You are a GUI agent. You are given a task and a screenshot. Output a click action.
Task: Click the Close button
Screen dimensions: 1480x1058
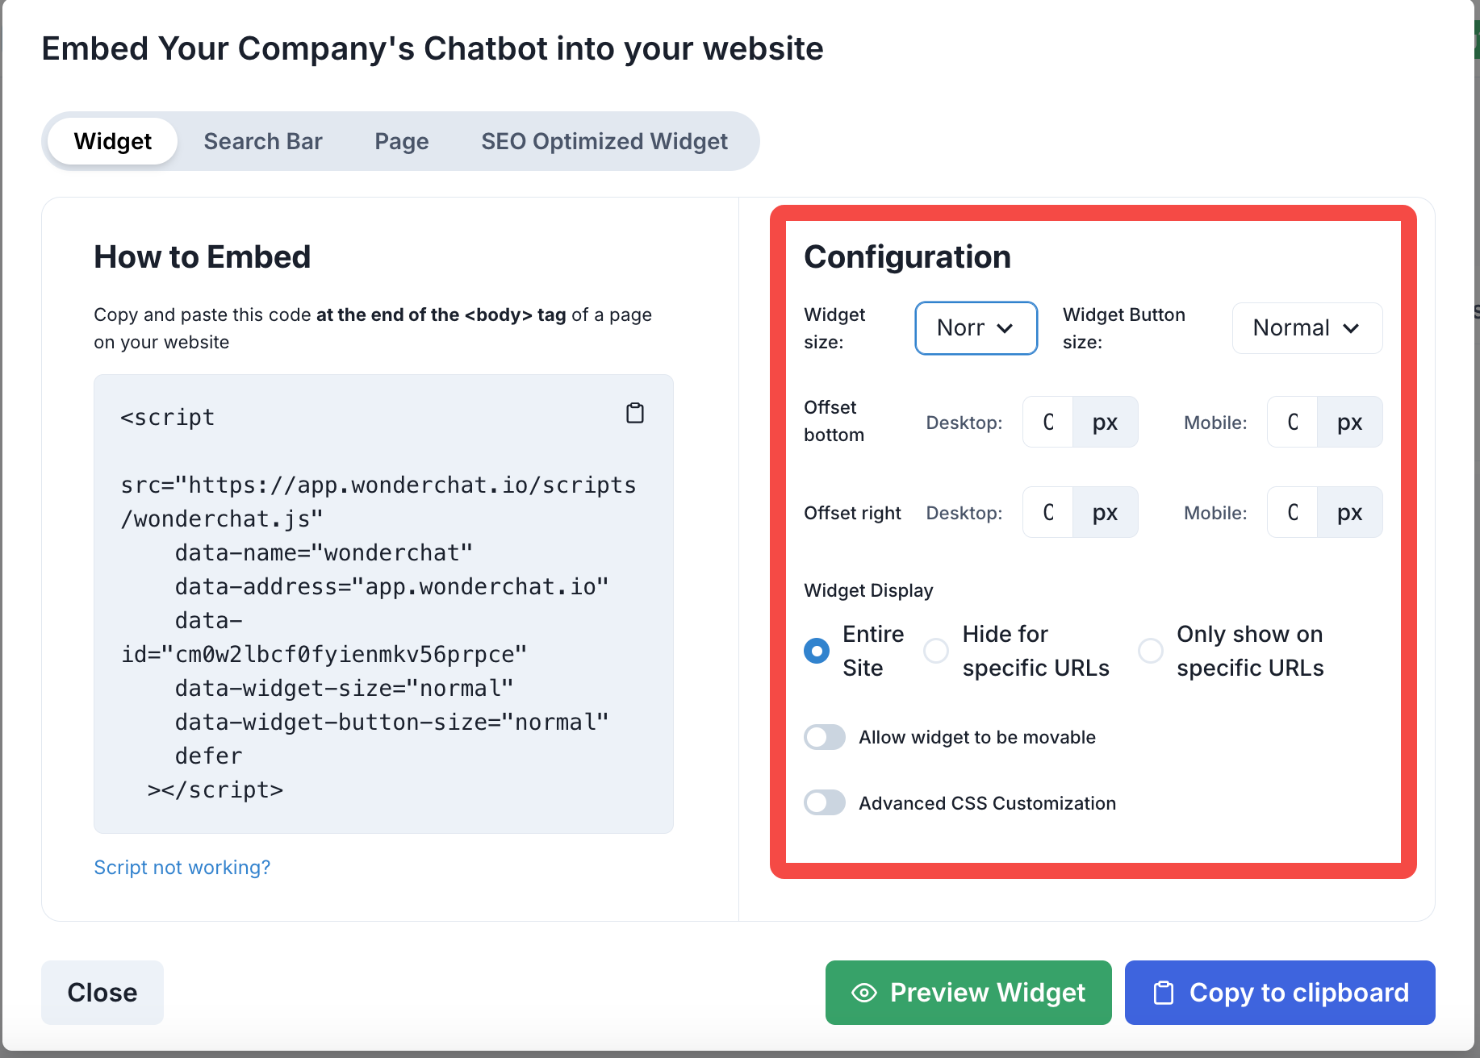[x=102, y=993]
